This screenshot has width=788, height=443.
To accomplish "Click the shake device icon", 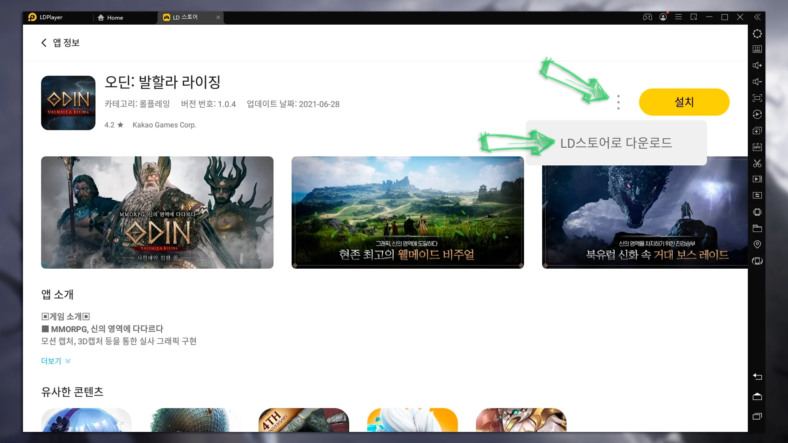I will pos(757,212).
